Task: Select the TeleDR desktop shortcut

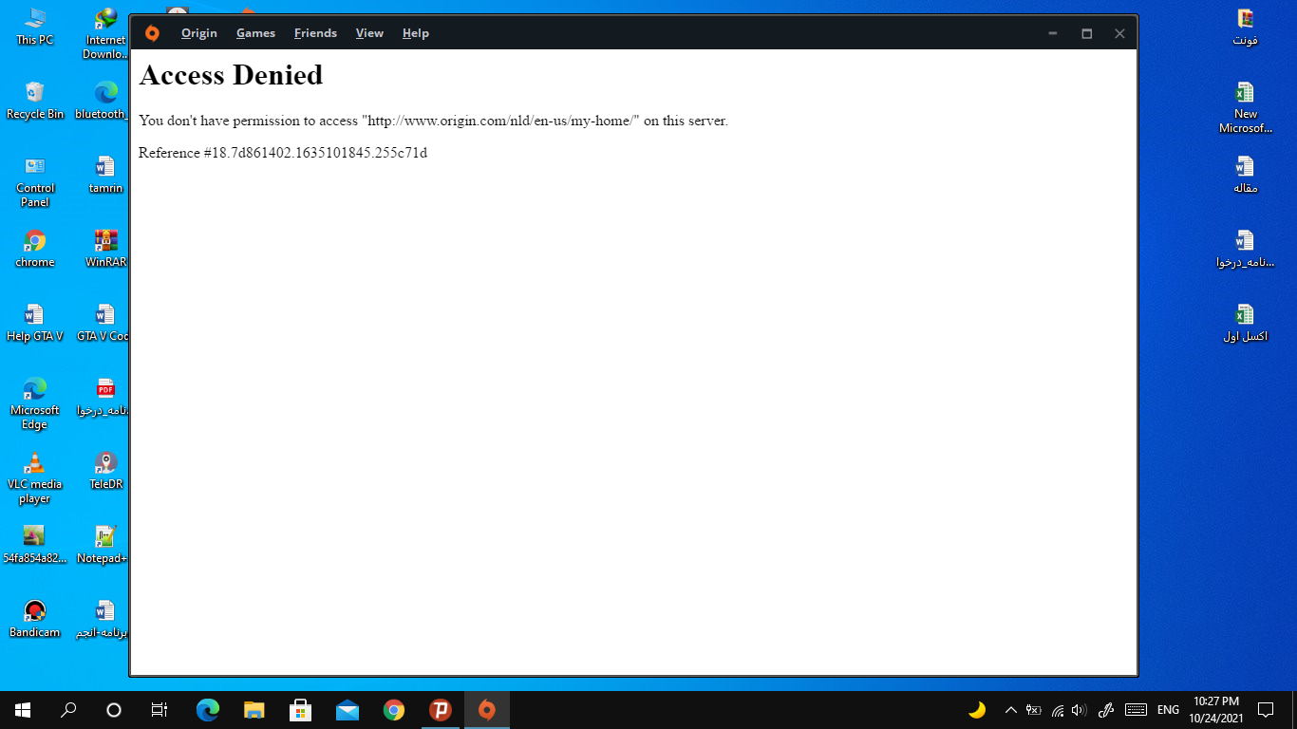Action: [x=105, y=470]
